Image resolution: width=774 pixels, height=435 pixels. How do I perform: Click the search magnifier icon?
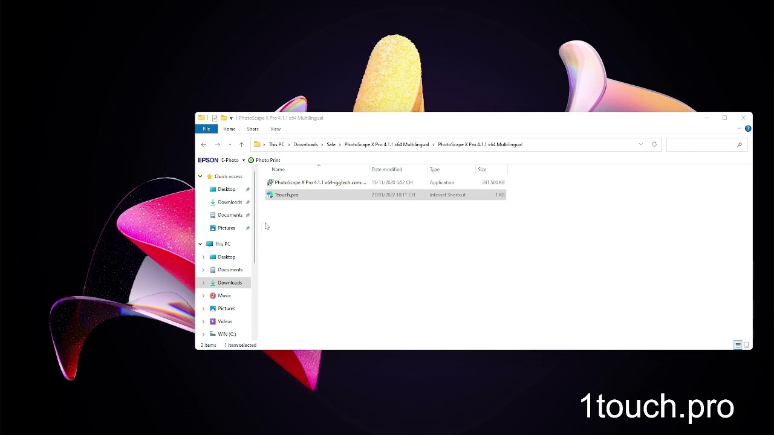click(740, 144)
